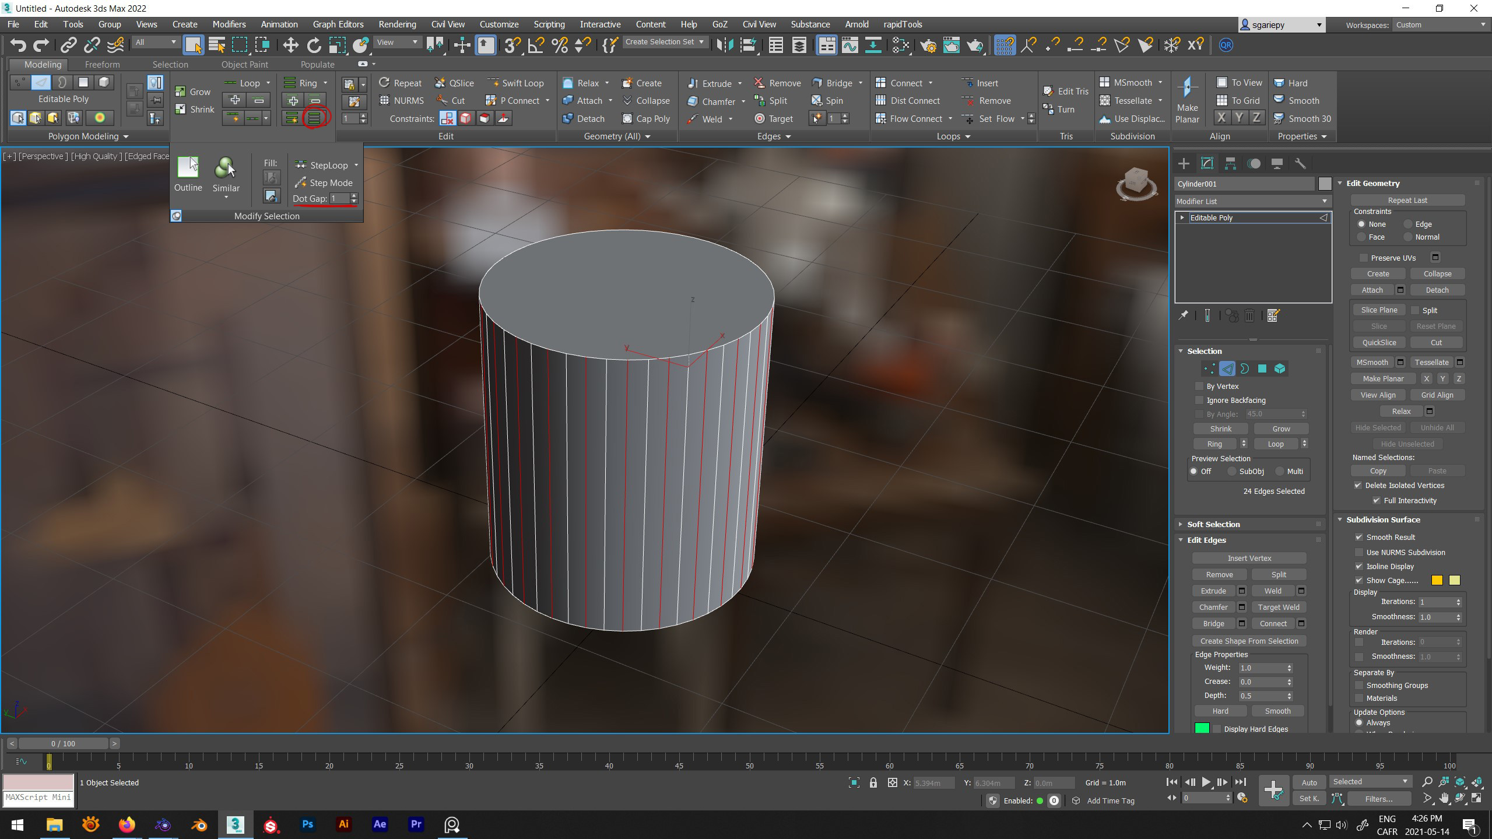Click the green Display Hard Edges swatch
The width and height of the screenshot is (1492, 839).
1202,727
